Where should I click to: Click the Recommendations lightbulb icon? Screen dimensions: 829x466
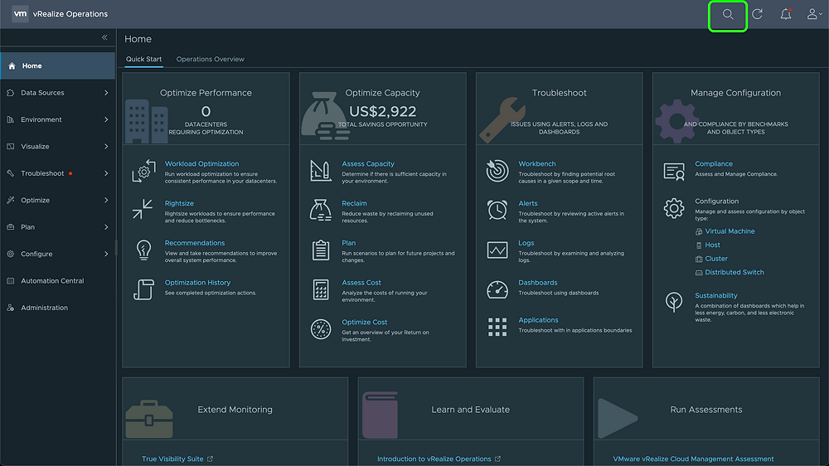(143, 250)
